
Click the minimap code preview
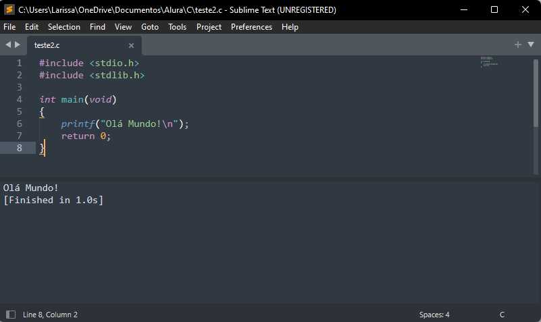click(x=489, y=62)
